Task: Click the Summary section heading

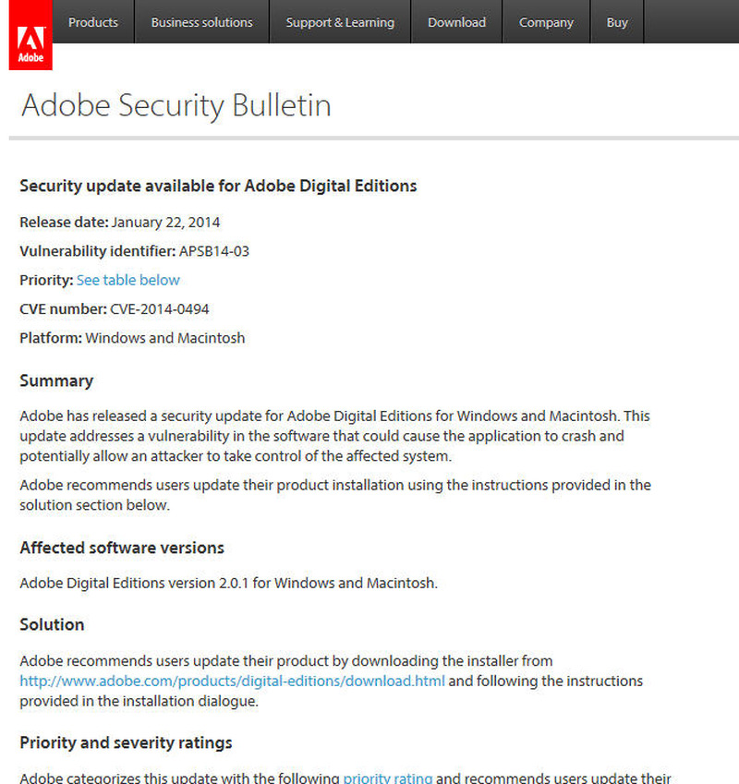Action: click(x=56, y=380)
